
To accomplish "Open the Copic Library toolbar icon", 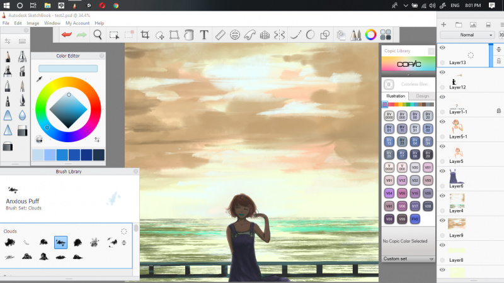I will (x=386, y=35).
